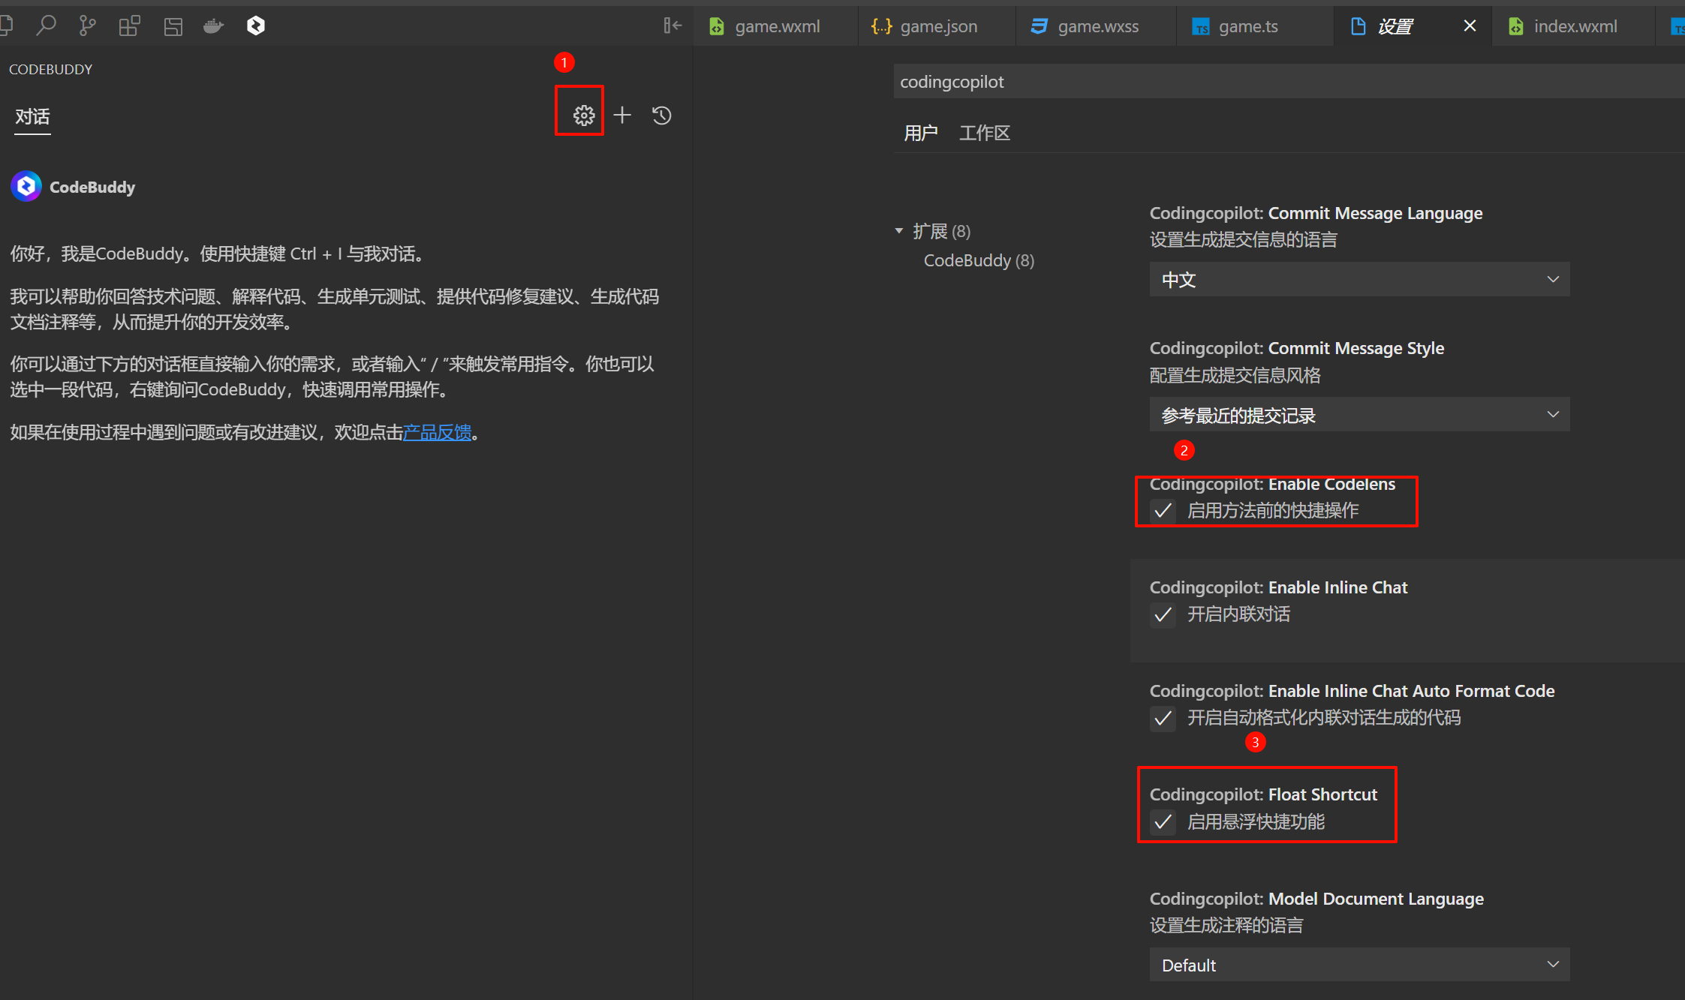Switch to game.ts tab
This screenshot has width=1685, height=1000.
coord(1255,26)
